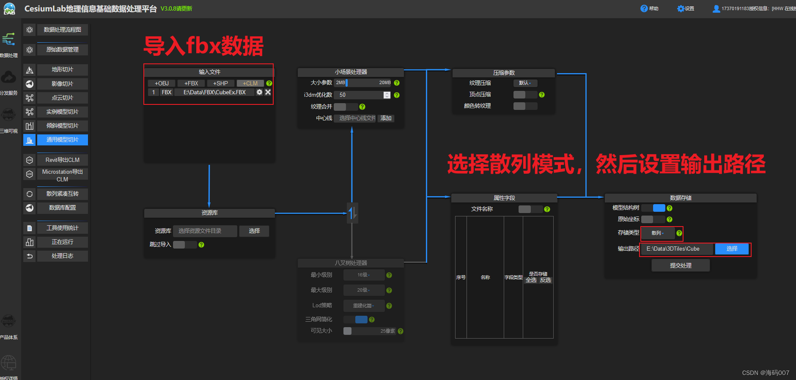
Task: Click the globe icon beside 数据库配置
Action: click(x=30, y=208)
